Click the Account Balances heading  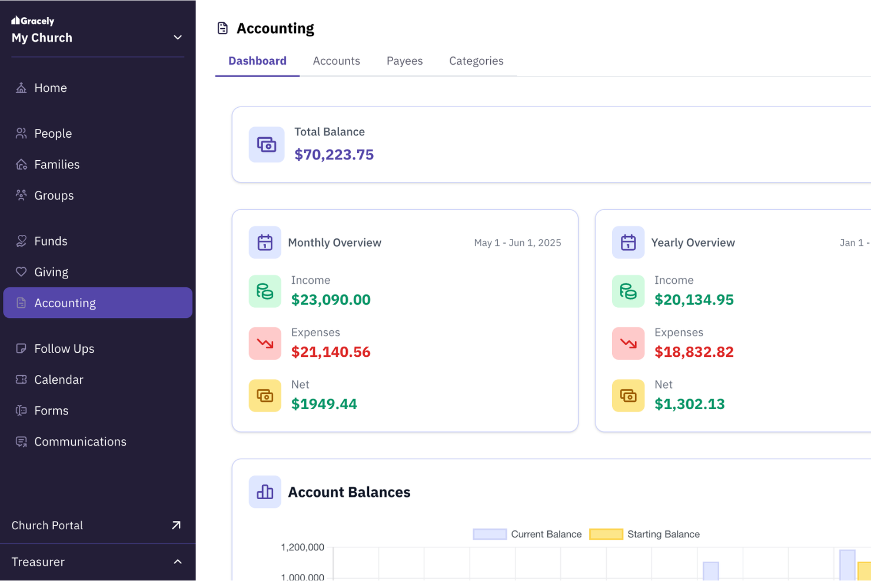[x=349, y=492]
